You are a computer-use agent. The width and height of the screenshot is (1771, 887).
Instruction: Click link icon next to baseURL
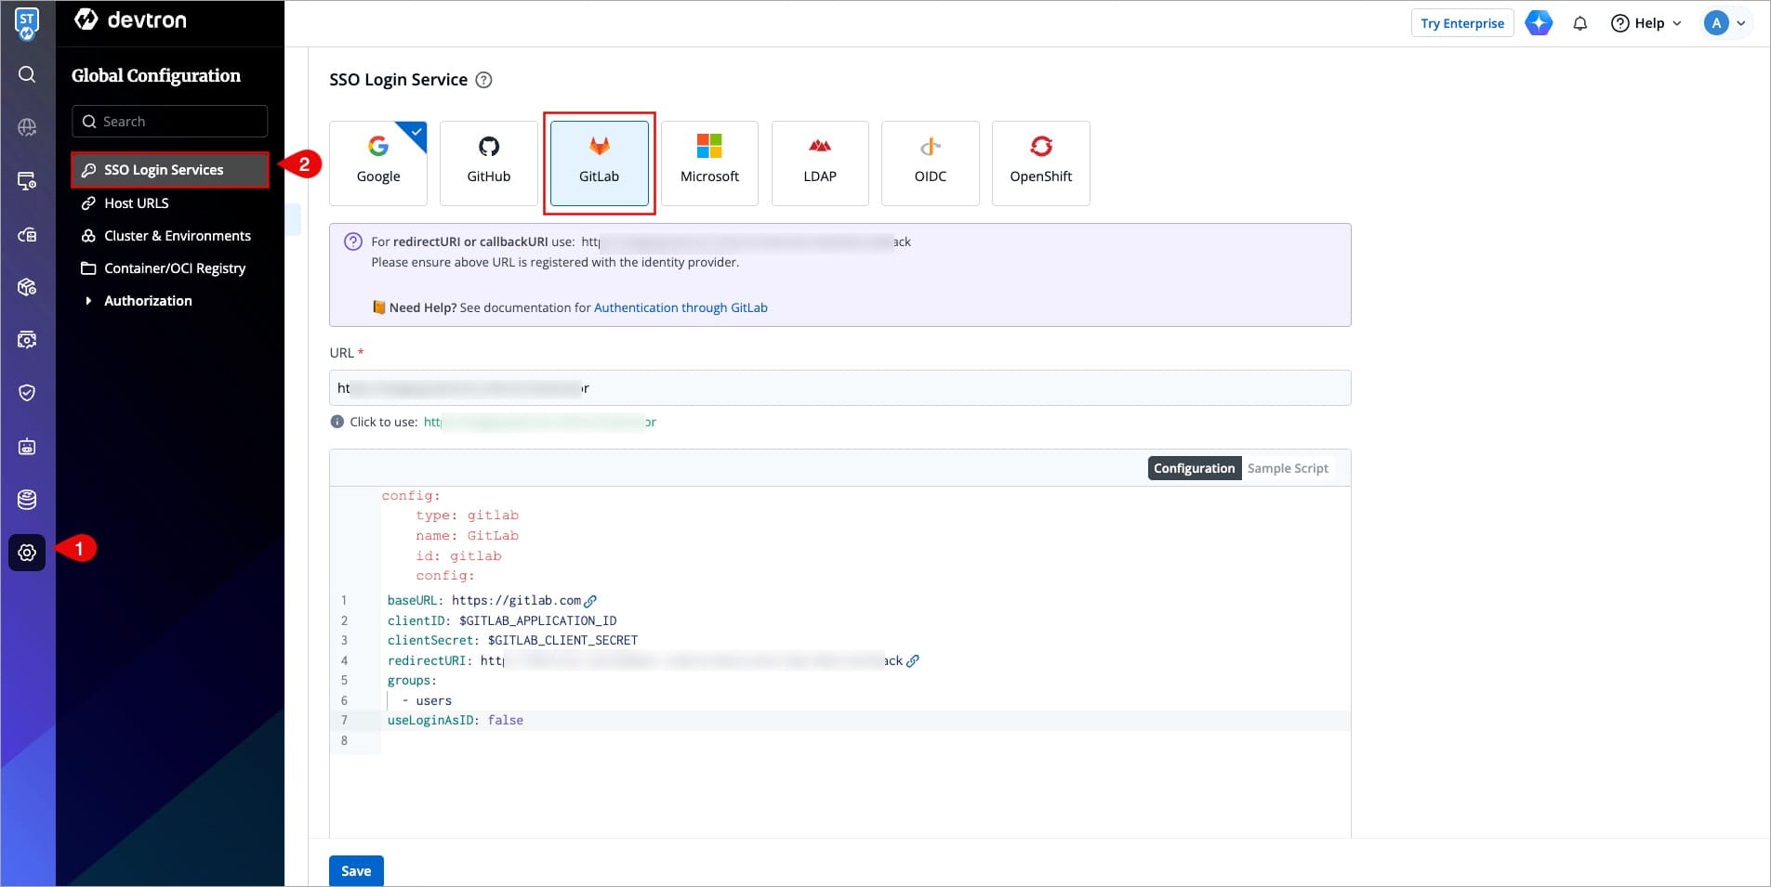pos(590,601)
